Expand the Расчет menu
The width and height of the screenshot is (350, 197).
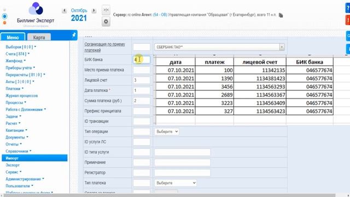pos(13,123)
